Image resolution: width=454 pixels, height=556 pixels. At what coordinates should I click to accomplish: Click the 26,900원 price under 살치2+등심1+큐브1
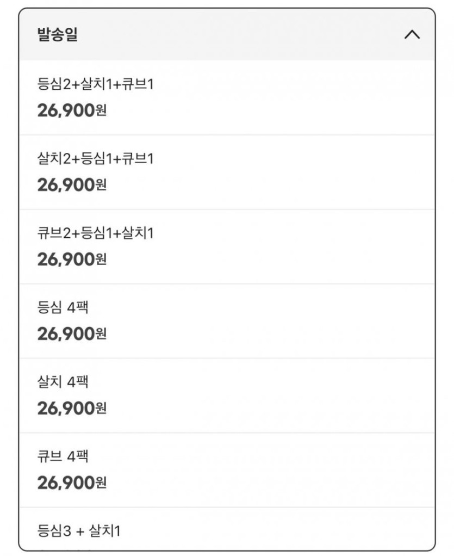(x=72, y=185)
